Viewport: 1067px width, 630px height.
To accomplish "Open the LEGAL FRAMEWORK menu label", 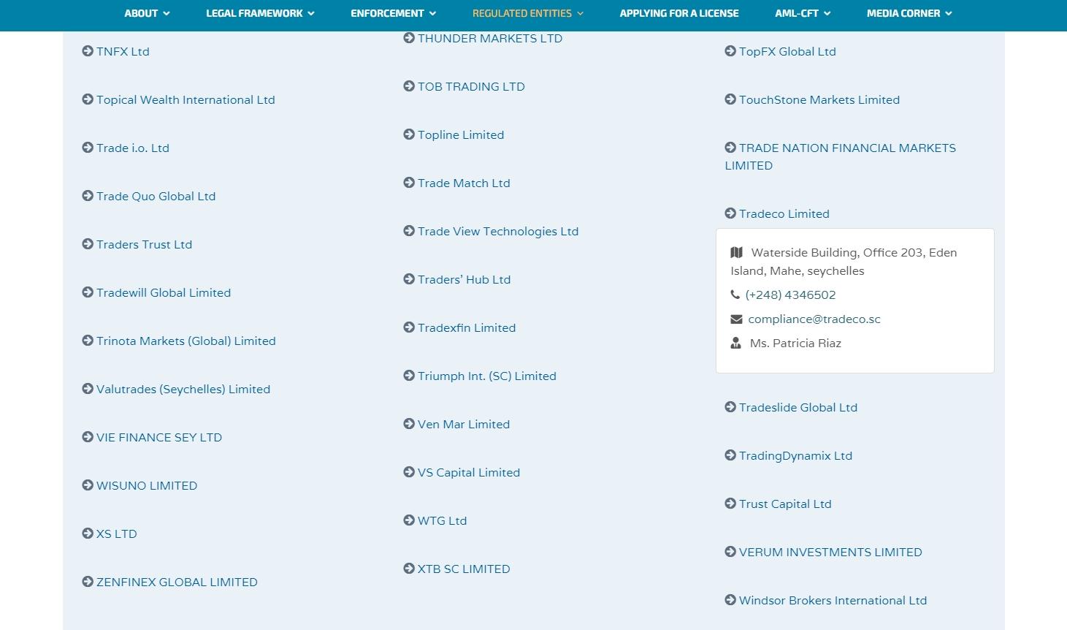I will (x=254, y=13).
